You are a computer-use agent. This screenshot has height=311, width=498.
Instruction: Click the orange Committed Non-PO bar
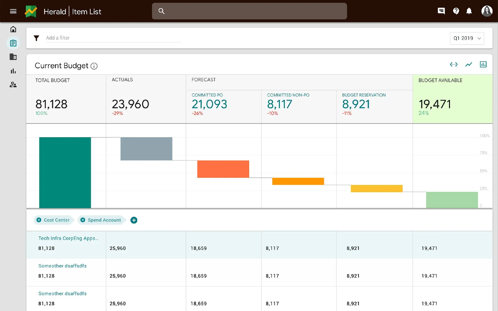point(298,181)
